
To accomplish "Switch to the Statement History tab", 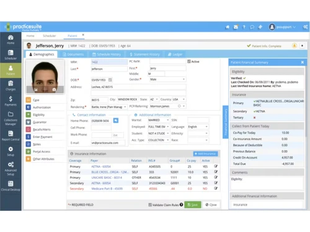I will pos(144,54).
